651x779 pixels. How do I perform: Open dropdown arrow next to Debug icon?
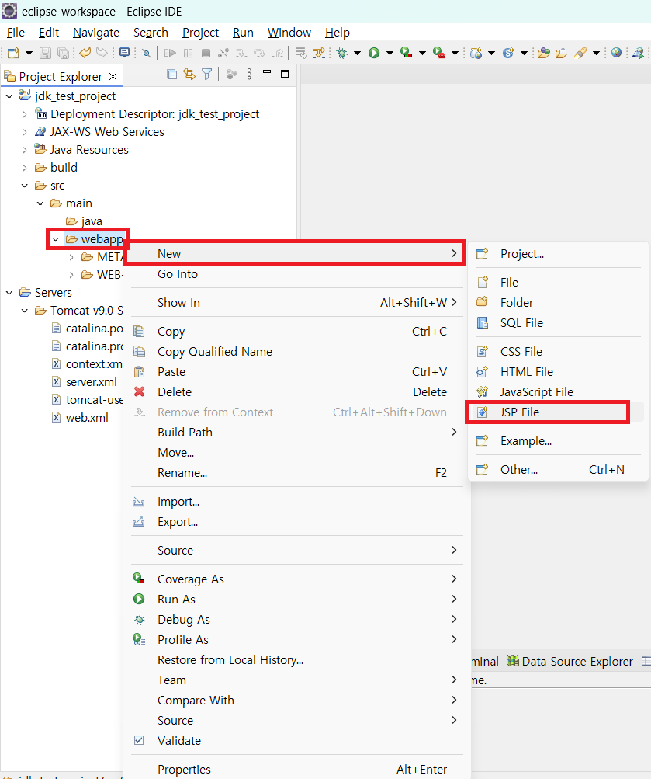click(x=357, y=53)
